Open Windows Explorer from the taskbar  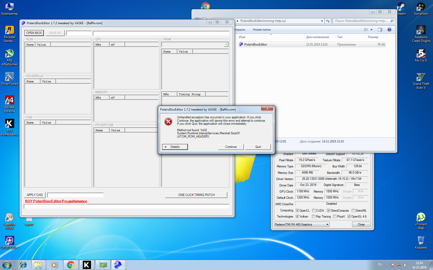click(x=38, y=265)
